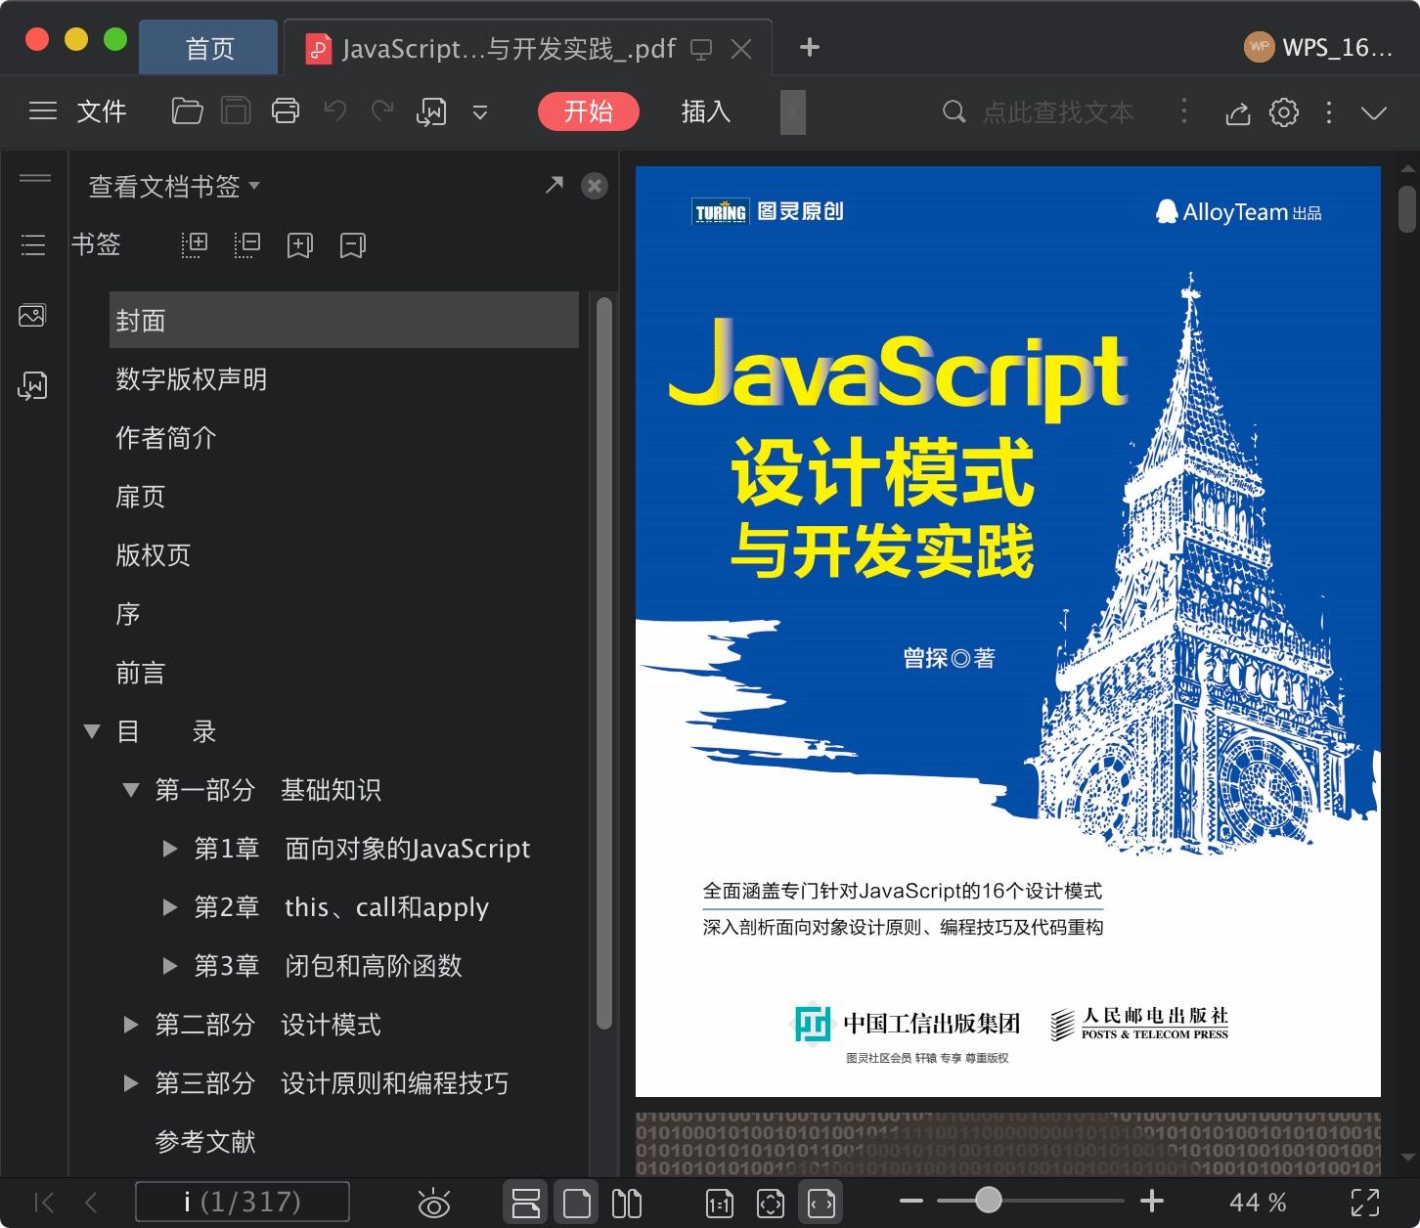The width and height of the screenshot is (1420, 1228).
Task: Go to previous page arrow
Action: [x=91, y=1203]
